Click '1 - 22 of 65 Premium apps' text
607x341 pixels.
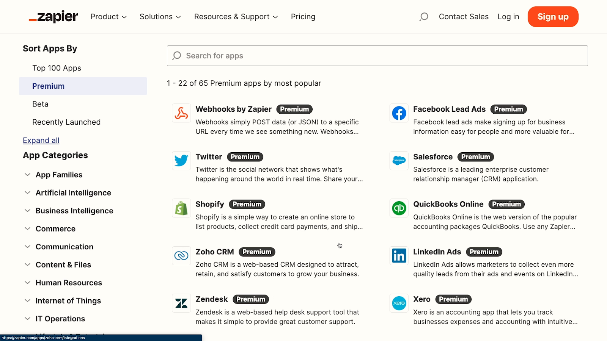(244, 83)
